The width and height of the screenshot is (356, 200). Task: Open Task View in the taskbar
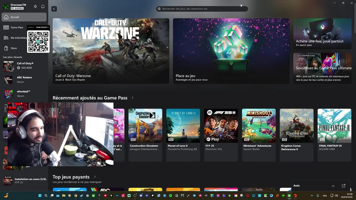[52, 196]
